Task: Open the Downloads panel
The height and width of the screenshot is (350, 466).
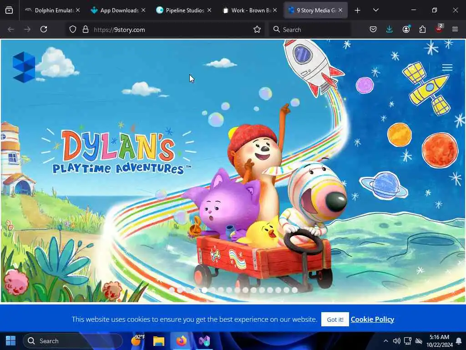Action: (390, 29)
